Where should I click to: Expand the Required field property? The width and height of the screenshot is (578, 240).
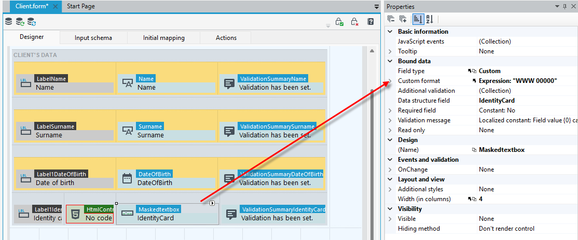coord(390,110)
